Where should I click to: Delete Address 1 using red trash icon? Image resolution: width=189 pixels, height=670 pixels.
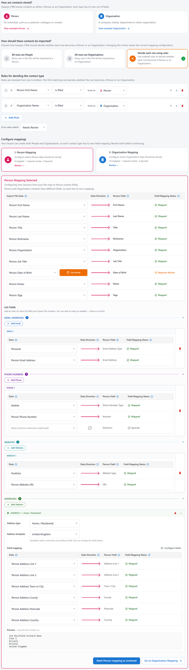click(175, 513)
